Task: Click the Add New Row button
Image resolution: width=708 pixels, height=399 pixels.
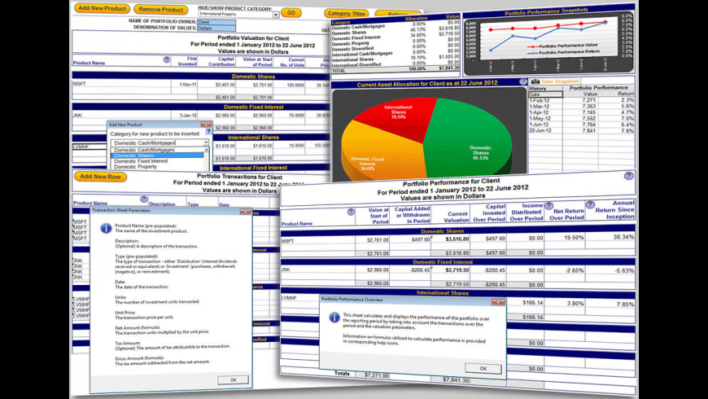Action: (100, 177)
